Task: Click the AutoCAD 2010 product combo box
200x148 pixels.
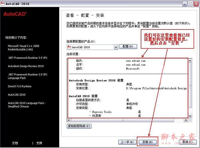Action: [x=92, y=47]
